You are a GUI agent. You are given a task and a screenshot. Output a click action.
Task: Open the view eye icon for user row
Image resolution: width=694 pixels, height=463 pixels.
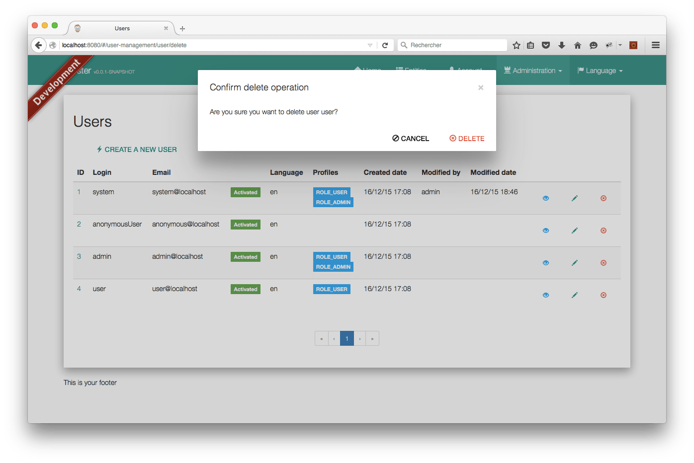[x=546, y=295]
